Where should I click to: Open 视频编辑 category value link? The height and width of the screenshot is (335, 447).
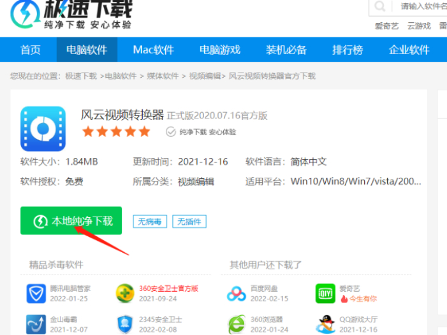[x=196, y=182]
